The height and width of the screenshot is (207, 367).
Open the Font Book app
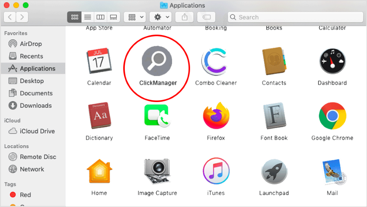click(x=274, y=116)
